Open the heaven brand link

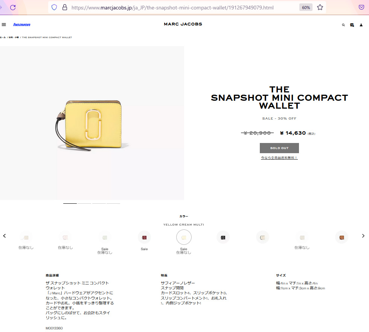(22, 25)
